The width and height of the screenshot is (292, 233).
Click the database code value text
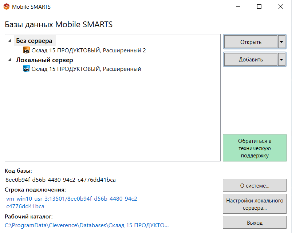60,180
